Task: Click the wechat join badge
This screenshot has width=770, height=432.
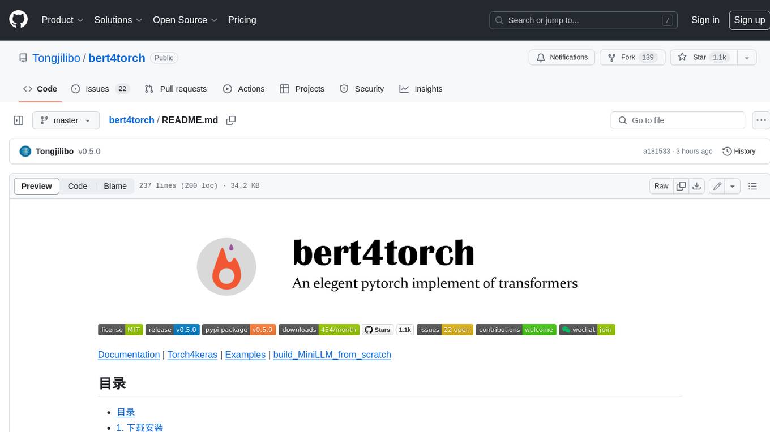Action: pos(587,330)
